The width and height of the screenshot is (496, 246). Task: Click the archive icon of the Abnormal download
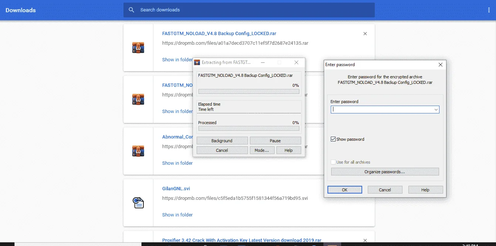click(x=138, y=151)
